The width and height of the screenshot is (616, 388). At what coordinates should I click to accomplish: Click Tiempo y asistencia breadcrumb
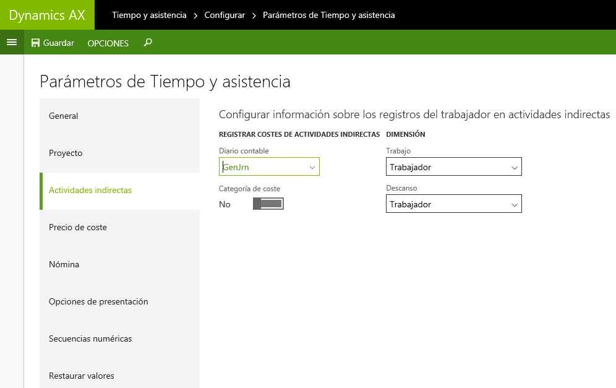coord(149,15)
